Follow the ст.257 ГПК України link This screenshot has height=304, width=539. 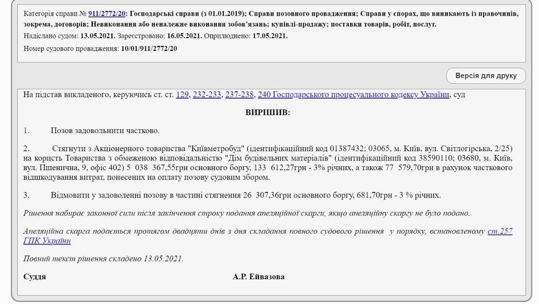coord(500,231)
